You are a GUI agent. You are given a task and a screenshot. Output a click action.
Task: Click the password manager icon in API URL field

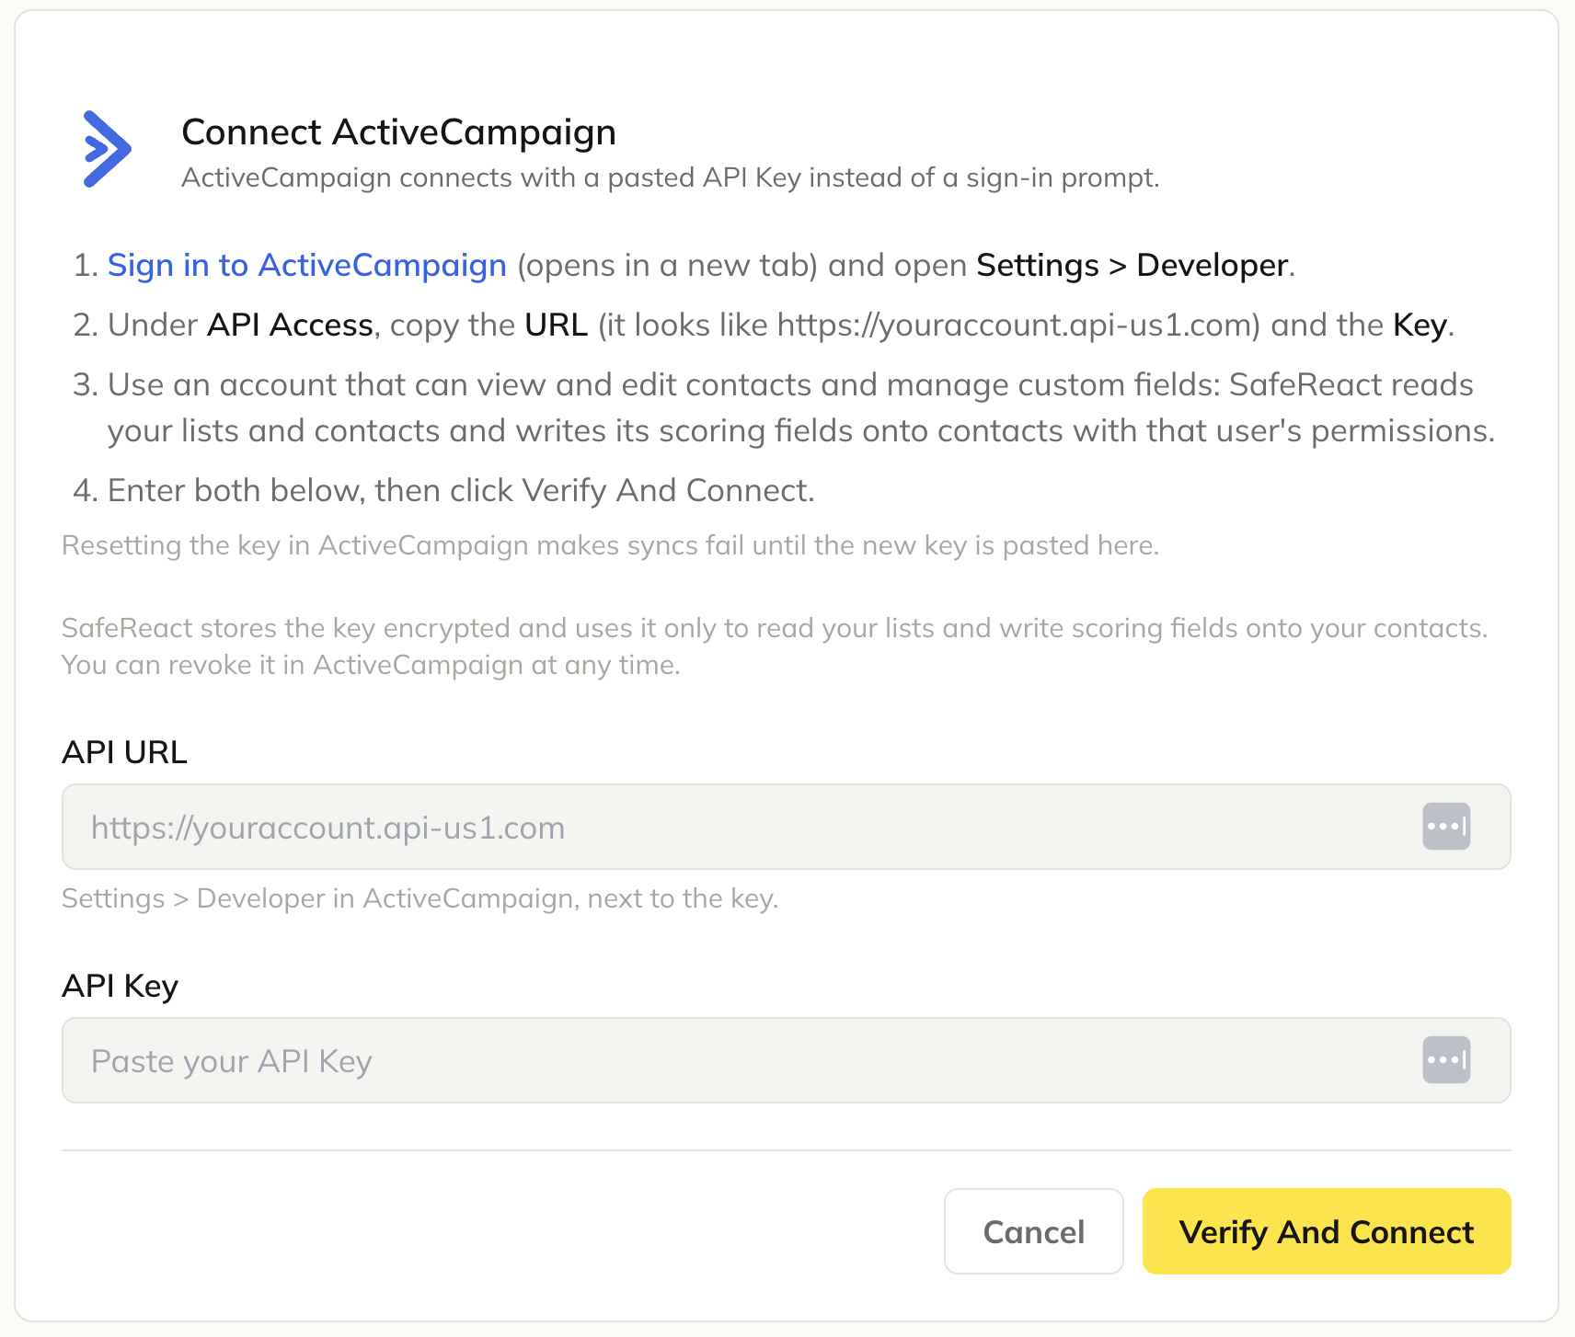point(1446,827)
